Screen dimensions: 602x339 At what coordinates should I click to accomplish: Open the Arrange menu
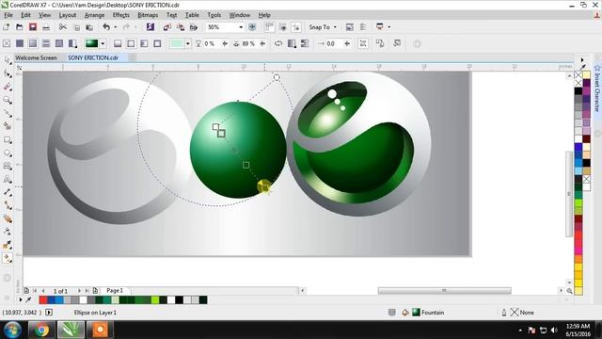pyautogui.click(x=94, y=15)
